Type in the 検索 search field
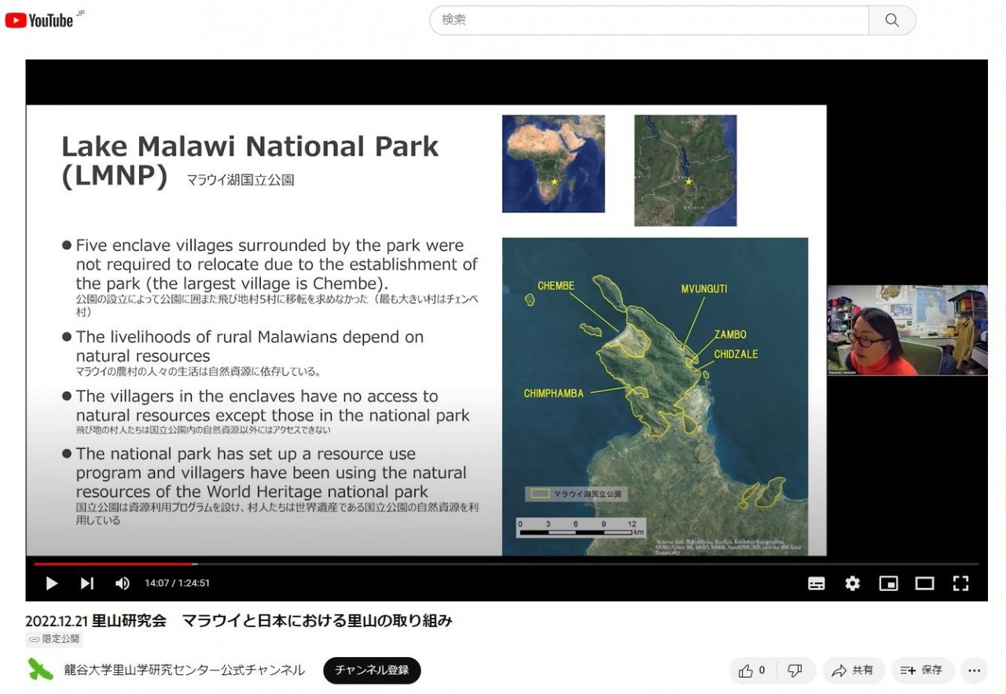1006x694 pixels. [648, 20]
